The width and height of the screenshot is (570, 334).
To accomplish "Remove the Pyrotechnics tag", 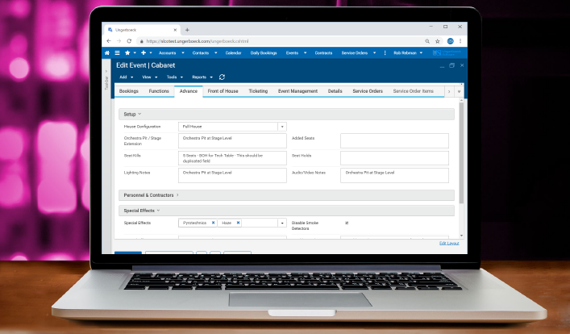I will [x=213, y=223].
